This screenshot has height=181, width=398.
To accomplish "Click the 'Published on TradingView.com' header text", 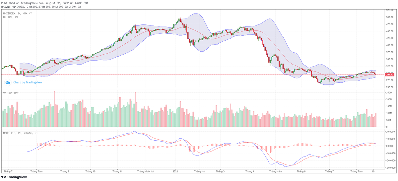I will point(45,3).
